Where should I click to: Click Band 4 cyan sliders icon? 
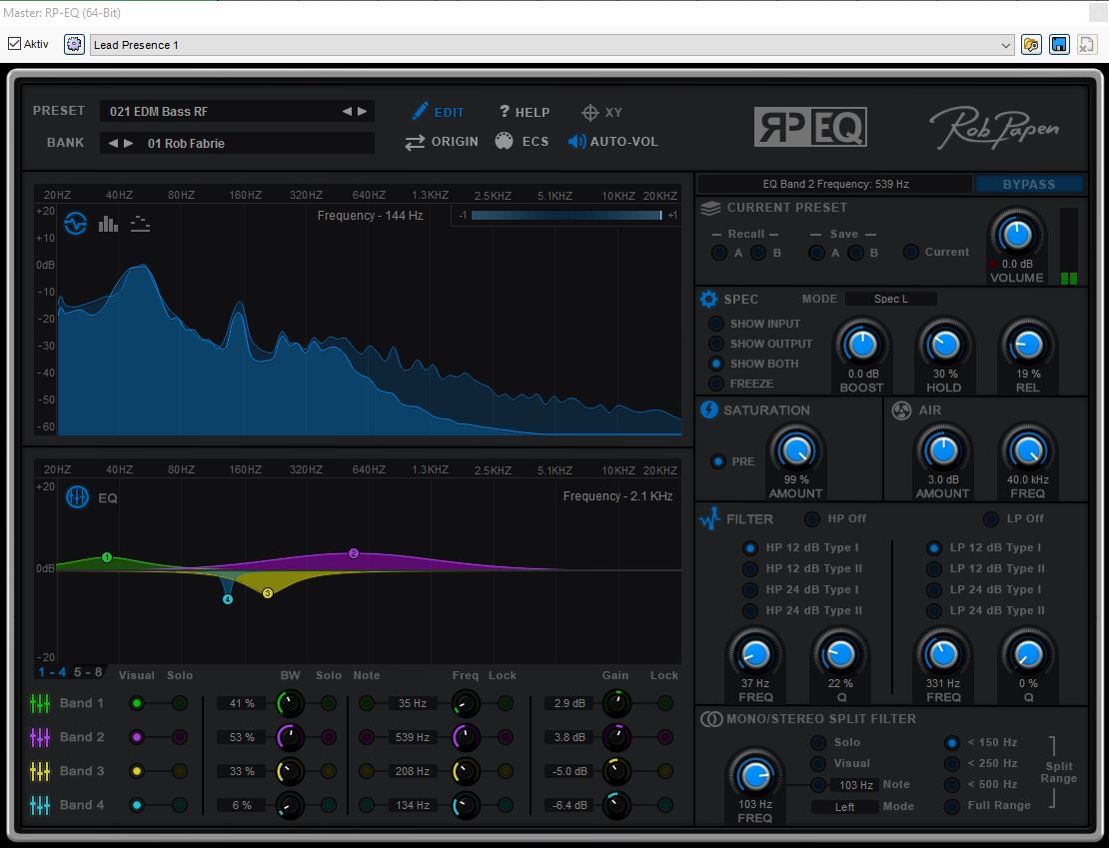point(40,805)
